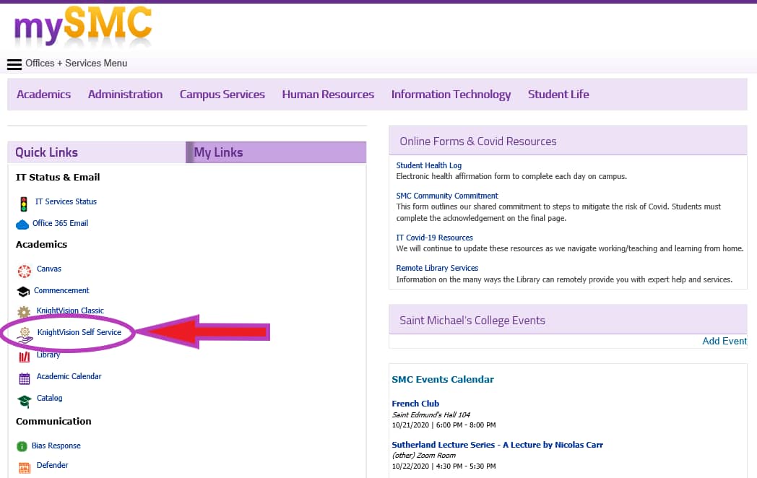Open the Human Resources menu
Image resolution: width=757 pixels, height=478 pixels.
point(328,94)
